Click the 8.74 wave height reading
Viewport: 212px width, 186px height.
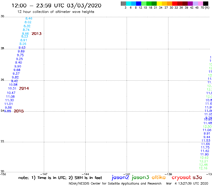[x=26, y=30]
